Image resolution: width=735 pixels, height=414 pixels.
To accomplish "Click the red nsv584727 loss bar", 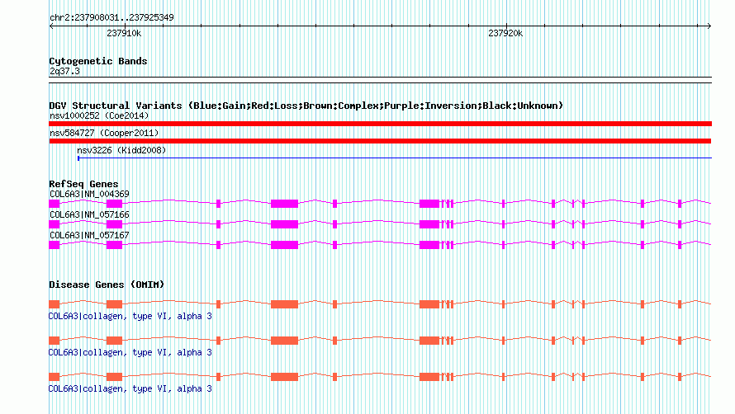I will click(380, 141).
